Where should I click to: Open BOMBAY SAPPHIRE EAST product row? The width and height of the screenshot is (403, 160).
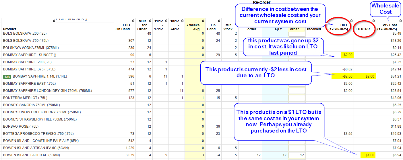[30, 84]
